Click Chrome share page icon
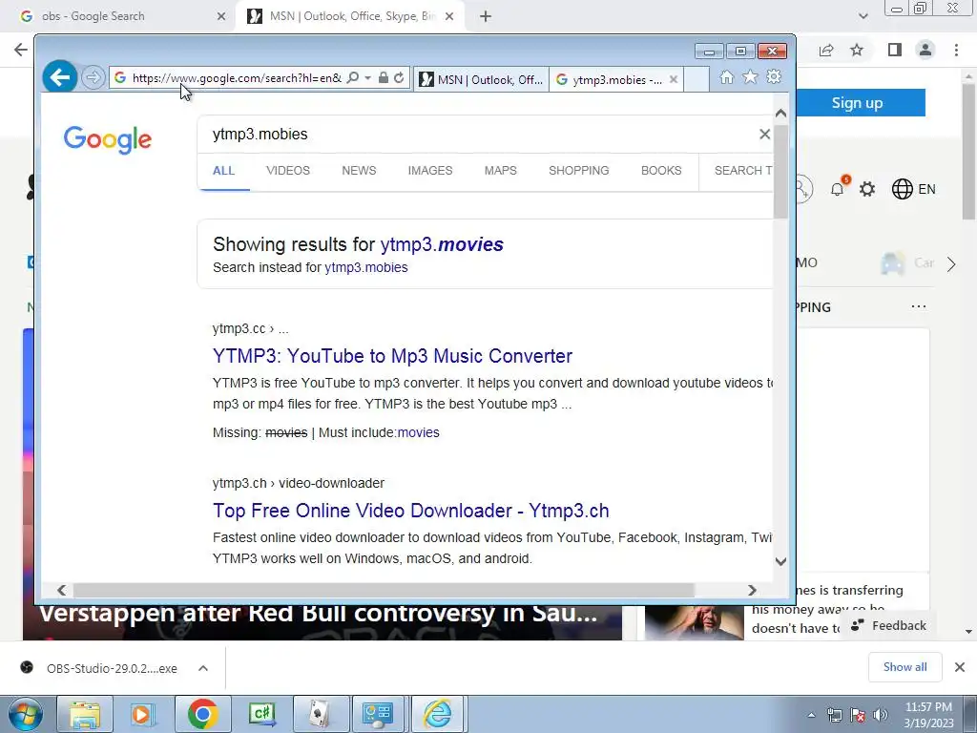The image size is (977, 733). [826, 50]
